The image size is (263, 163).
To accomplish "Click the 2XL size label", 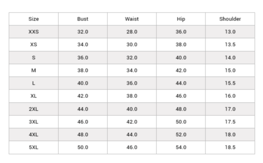I will tap(33, 109).
